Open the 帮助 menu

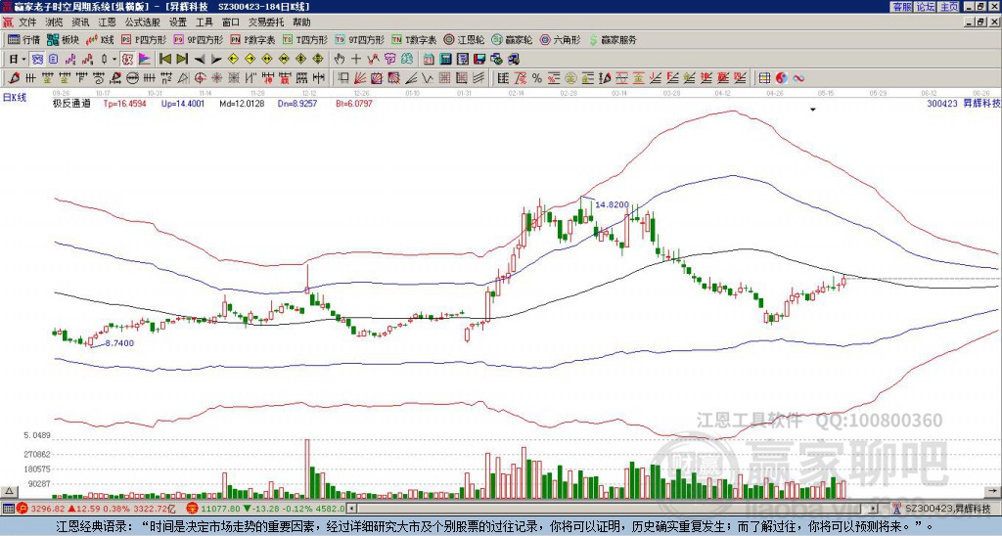(x=301, y=22)
